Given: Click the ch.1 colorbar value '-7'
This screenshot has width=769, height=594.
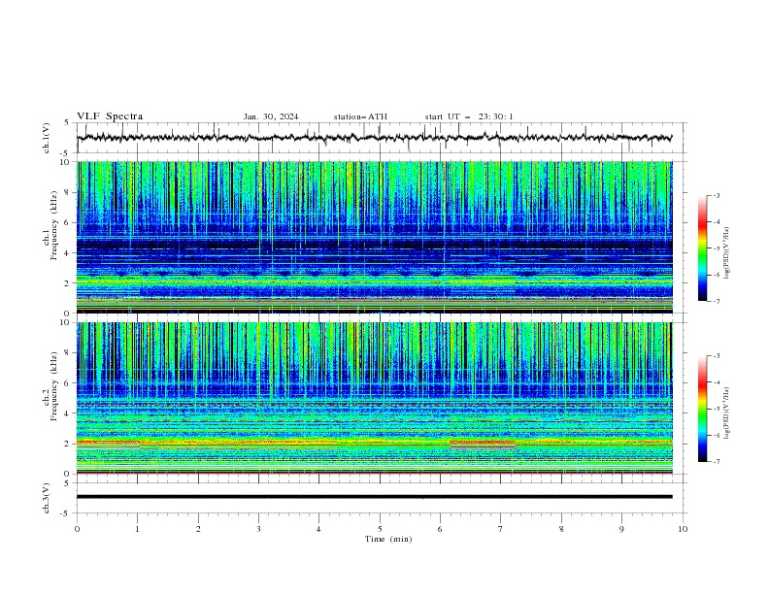Looking at the screenshot, I should tap(716, 301).
